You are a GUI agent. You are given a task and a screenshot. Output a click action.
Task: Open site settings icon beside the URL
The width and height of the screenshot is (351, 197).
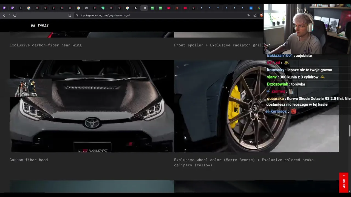point(77,15)
